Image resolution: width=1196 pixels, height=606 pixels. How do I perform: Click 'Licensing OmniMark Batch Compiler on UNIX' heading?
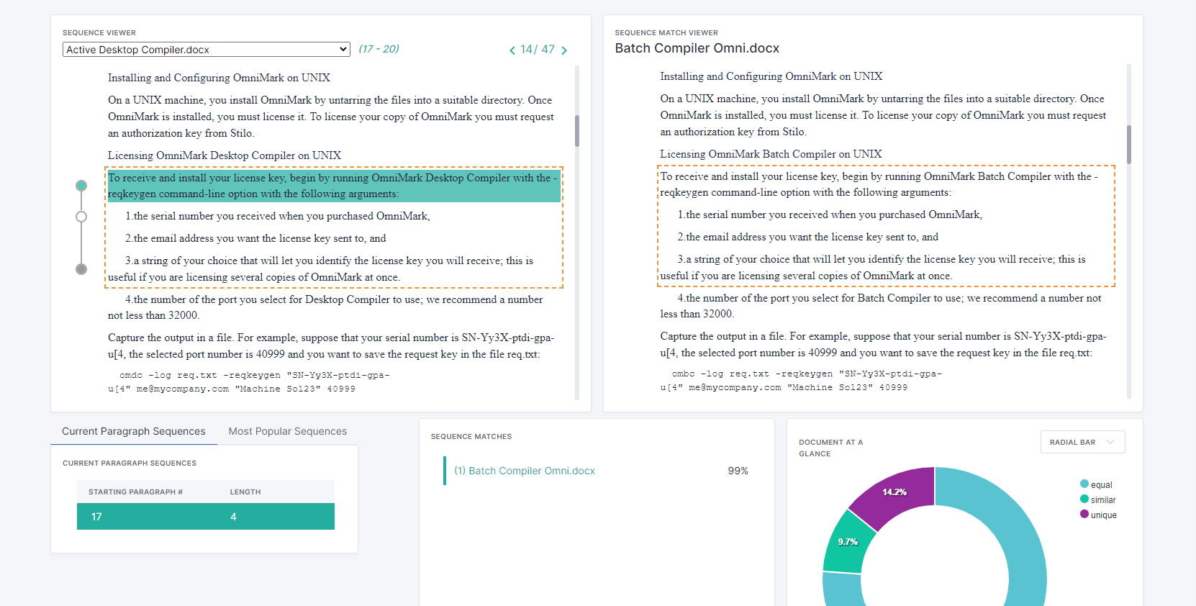pyautogui.click(x=771, y=154)
